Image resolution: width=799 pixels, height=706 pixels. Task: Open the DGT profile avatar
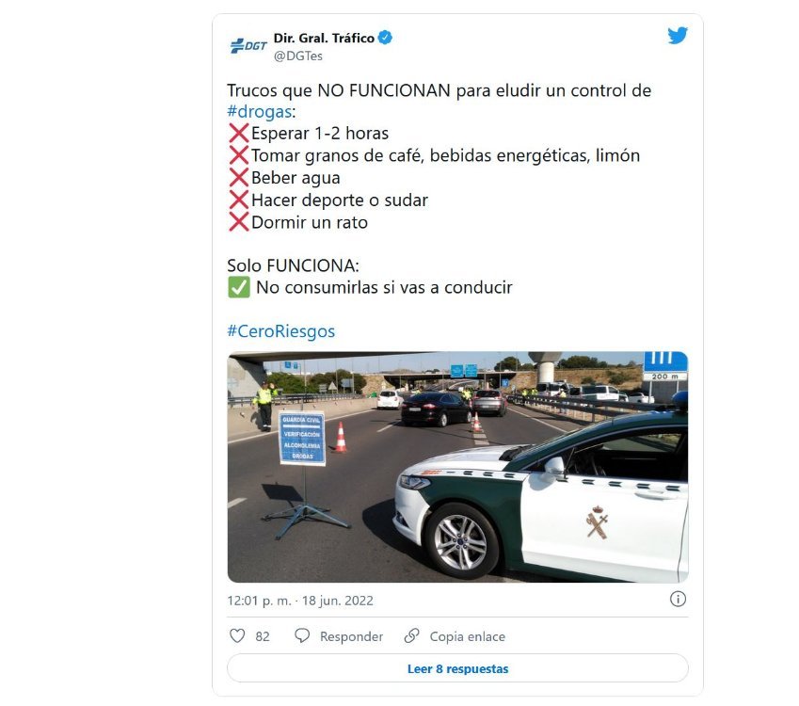(x=248, y=46)
